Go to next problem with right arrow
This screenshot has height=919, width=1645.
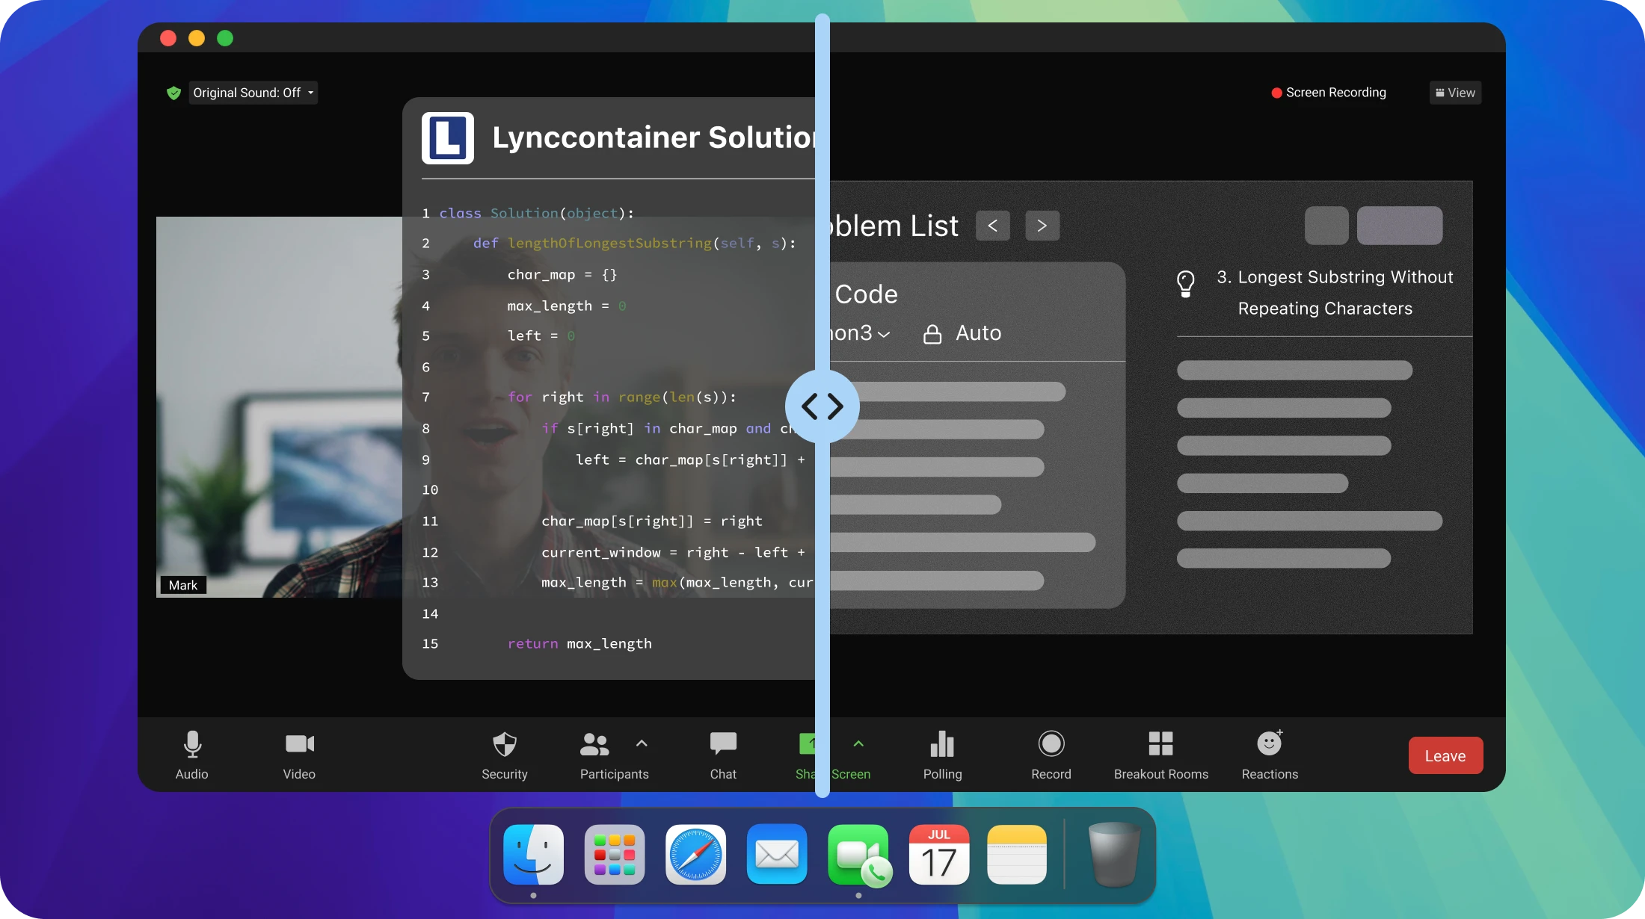click(1042, 226)
